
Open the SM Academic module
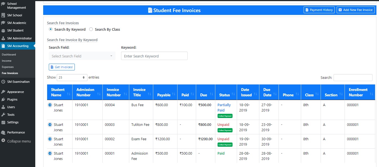point(14,23)
